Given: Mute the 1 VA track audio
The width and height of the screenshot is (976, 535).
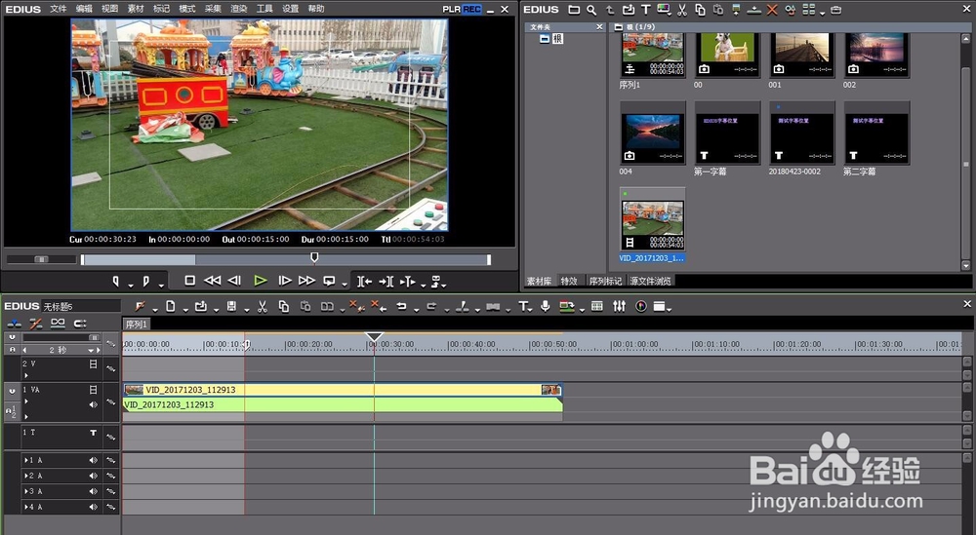Looking at the screenshot, I should tap(94, 404).
